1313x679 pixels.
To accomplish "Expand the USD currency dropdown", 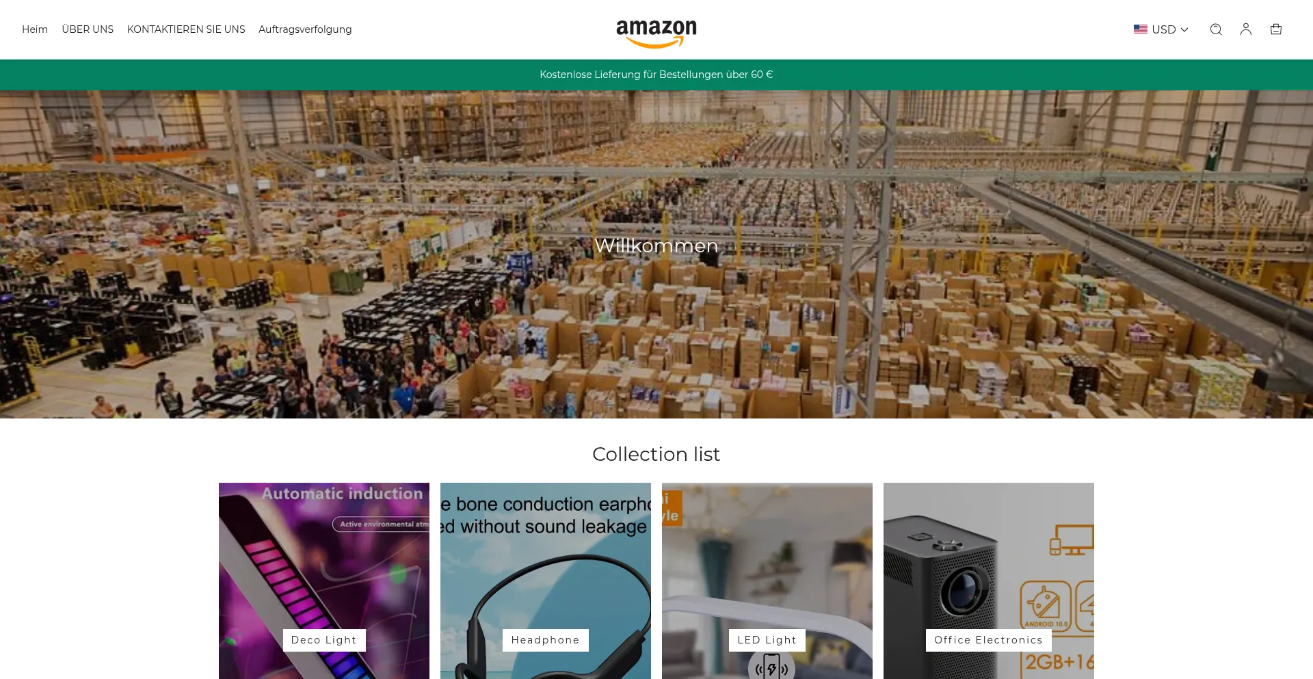I will point(1161,29).
